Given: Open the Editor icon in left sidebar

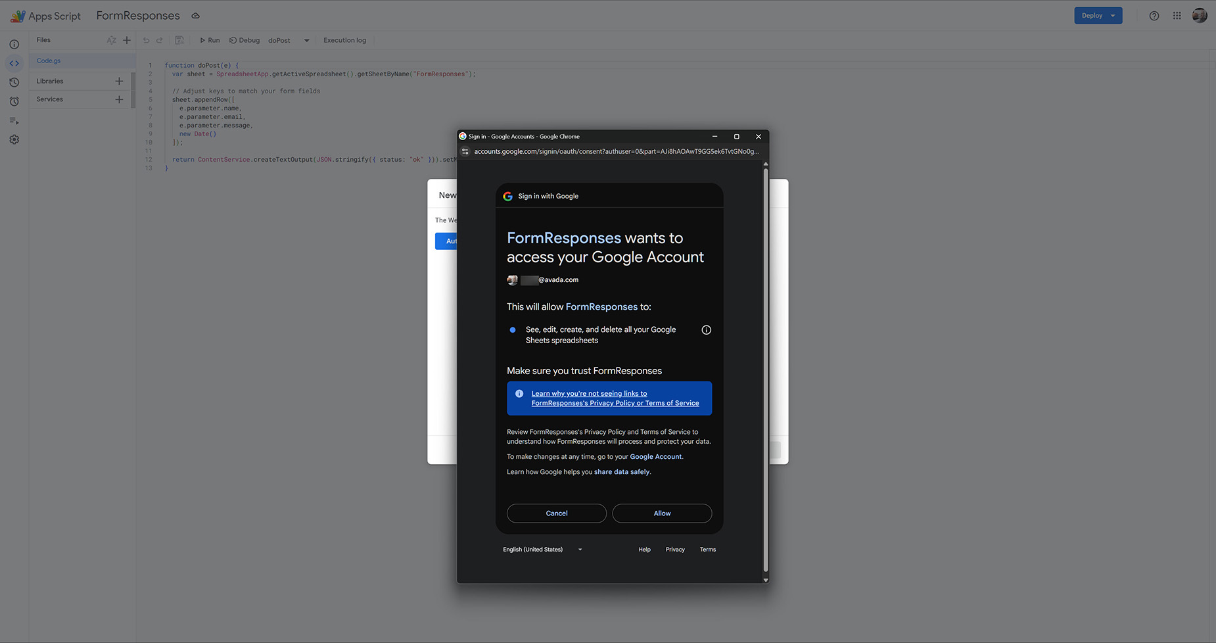Looking at the screenshot, I should 14,64.
